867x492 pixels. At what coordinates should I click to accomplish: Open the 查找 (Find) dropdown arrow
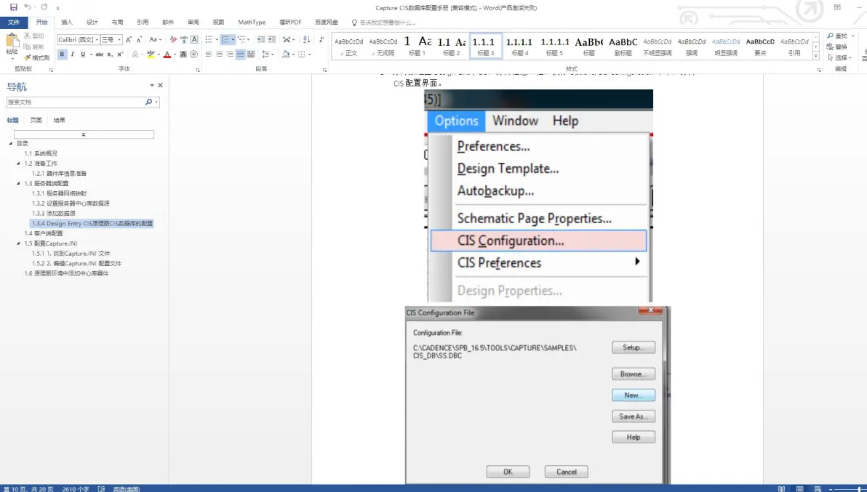[853, 36]
